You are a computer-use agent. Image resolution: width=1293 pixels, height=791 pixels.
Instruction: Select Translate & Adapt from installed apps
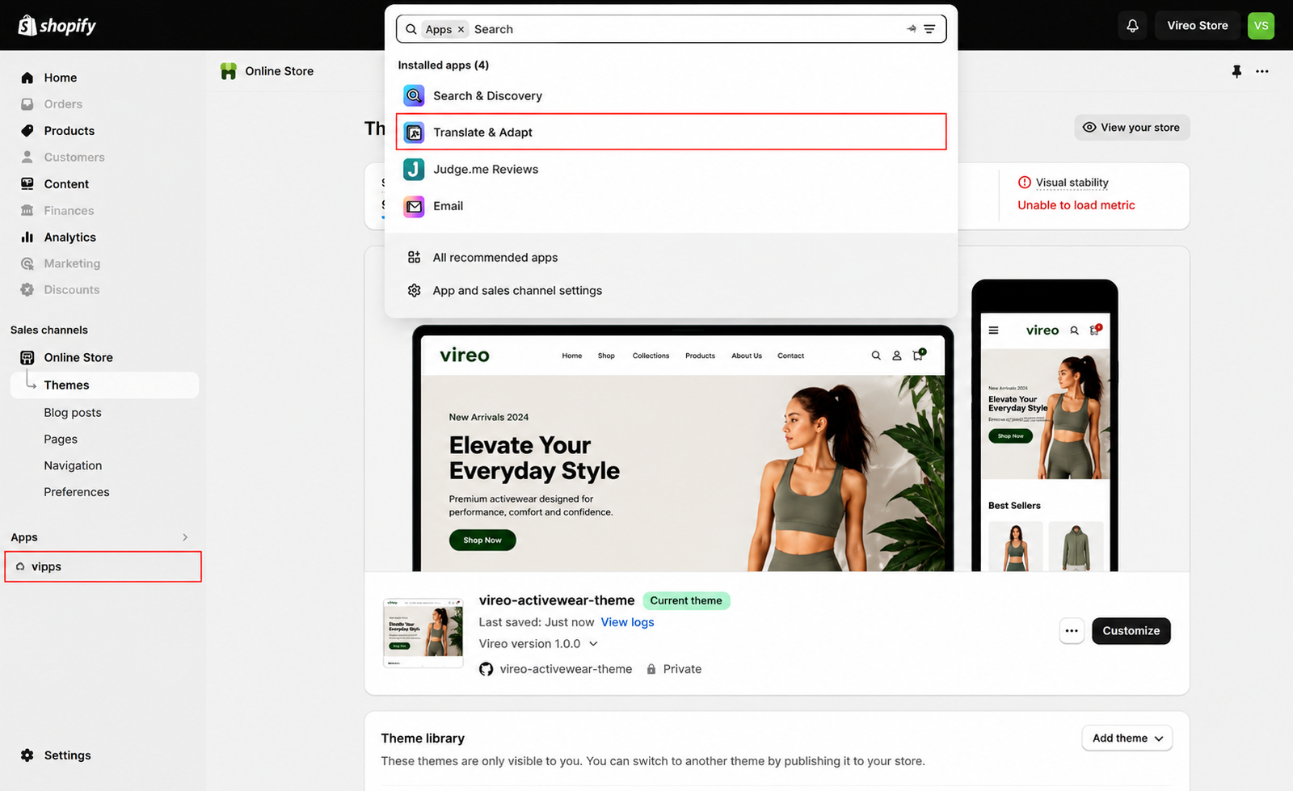671,132
